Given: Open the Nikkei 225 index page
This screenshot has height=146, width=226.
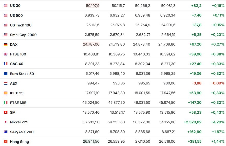Looking at the screenshot, I should coord(19,122).
